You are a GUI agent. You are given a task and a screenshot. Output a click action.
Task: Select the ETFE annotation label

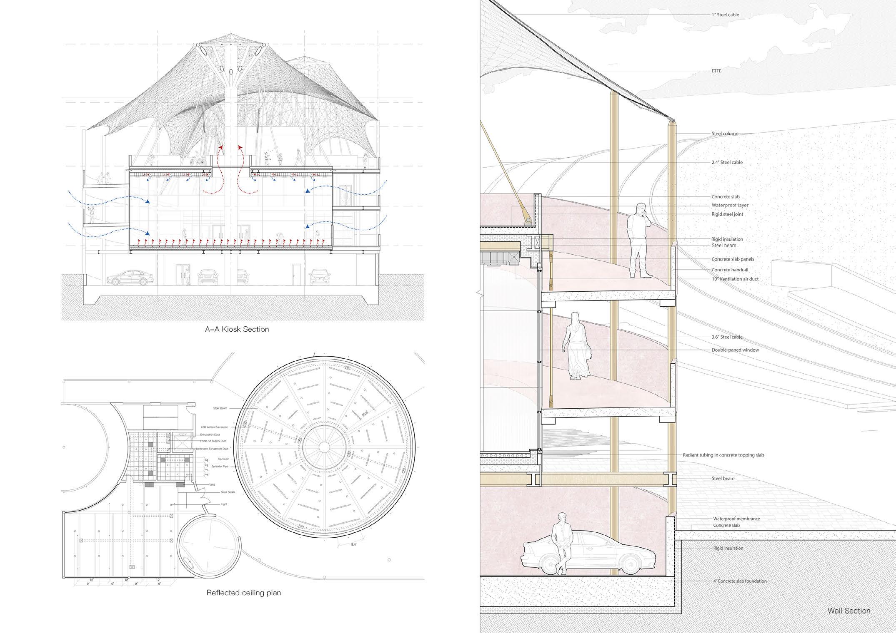pos(716,71)
